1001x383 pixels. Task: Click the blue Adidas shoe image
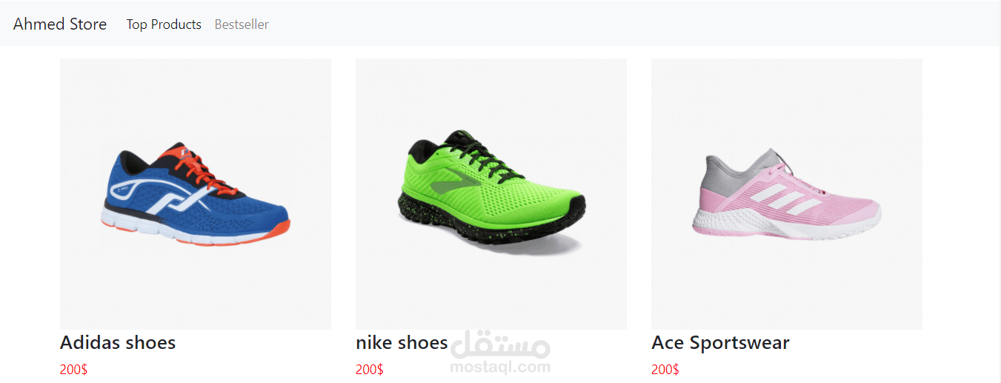click(x=196, y=194)
